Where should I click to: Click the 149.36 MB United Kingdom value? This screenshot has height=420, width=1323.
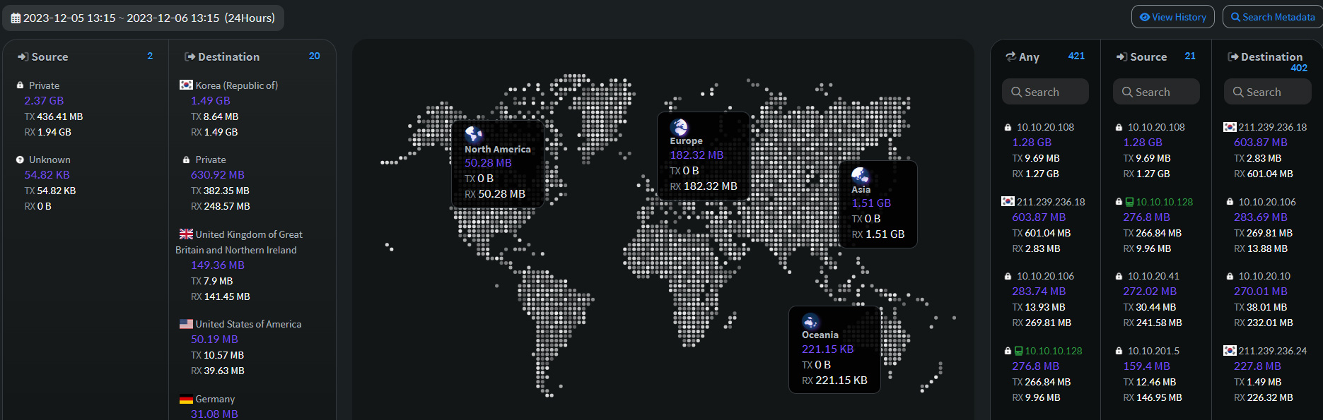tap(218, 265)
